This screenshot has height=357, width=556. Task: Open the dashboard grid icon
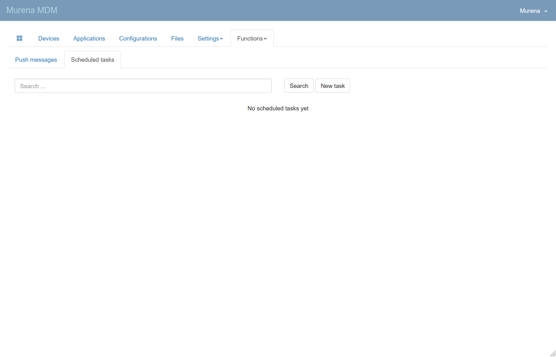pos(19,38)
